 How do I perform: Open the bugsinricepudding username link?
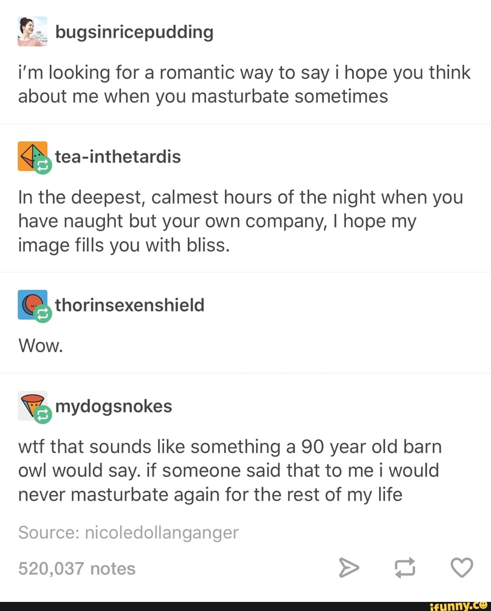coord(134,32)
